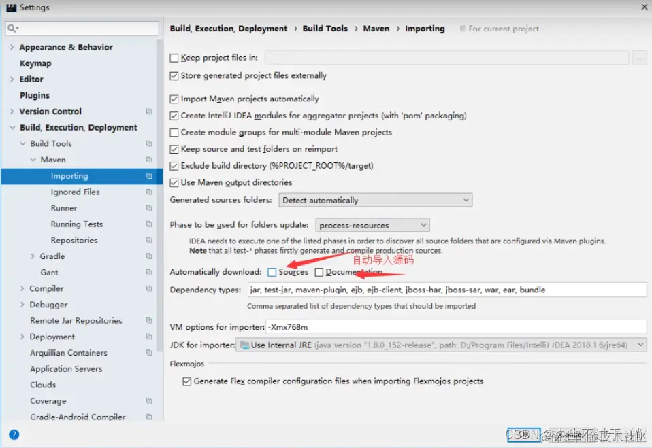Focus the settings search field
This screenshot has width=652, height=448.
click(x=82, y=29)
